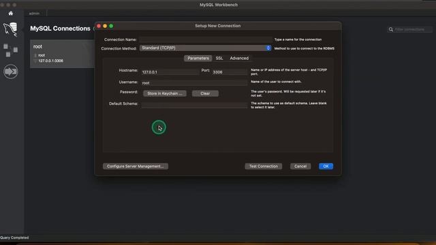Click the filter connections search icon
Screen dimensions: 436x245
pos(390,29)
